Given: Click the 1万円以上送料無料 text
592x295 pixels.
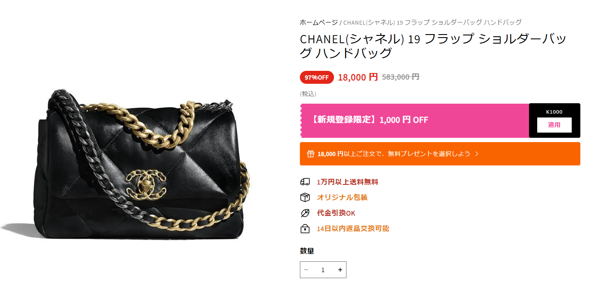Looking at the screenshot, I should [348, 182].
